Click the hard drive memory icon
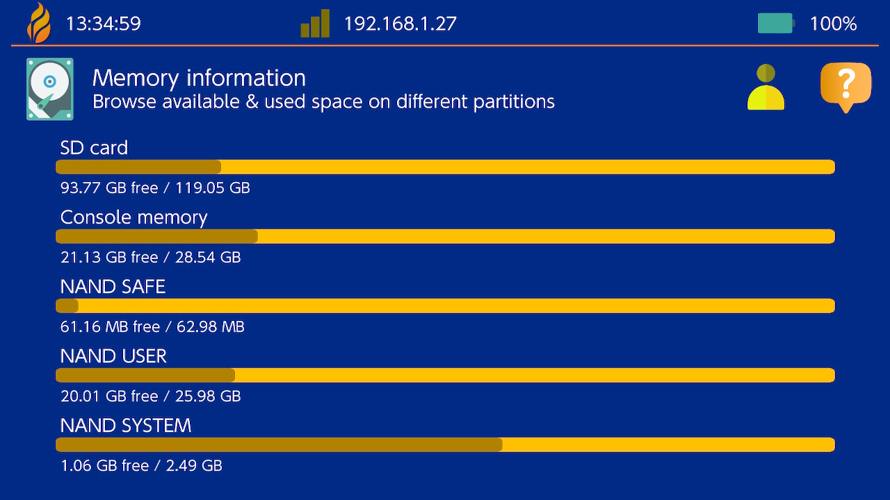The width and height of the screenshot is (890, 500). pos(49,89)
